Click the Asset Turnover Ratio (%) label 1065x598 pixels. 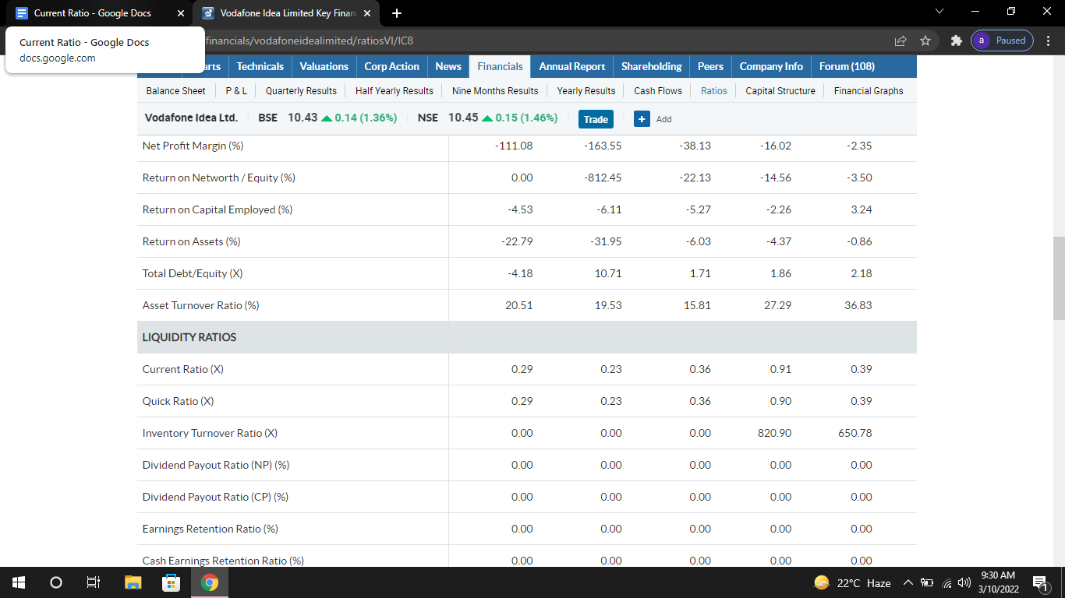pos(201,305)
